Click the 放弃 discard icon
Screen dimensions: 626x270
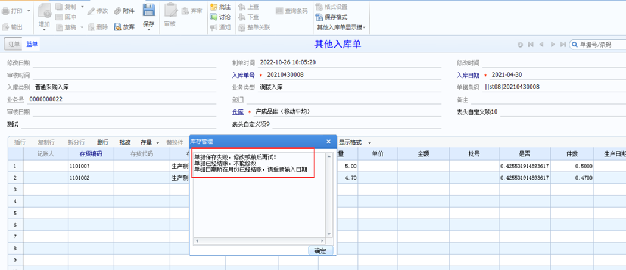[117, 27]
